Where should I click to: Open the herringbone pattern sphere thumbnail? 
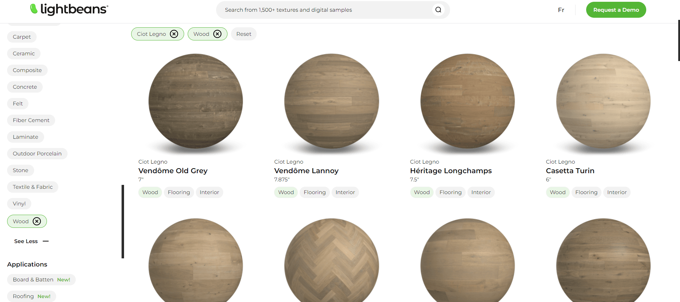[x=332, y=260]
